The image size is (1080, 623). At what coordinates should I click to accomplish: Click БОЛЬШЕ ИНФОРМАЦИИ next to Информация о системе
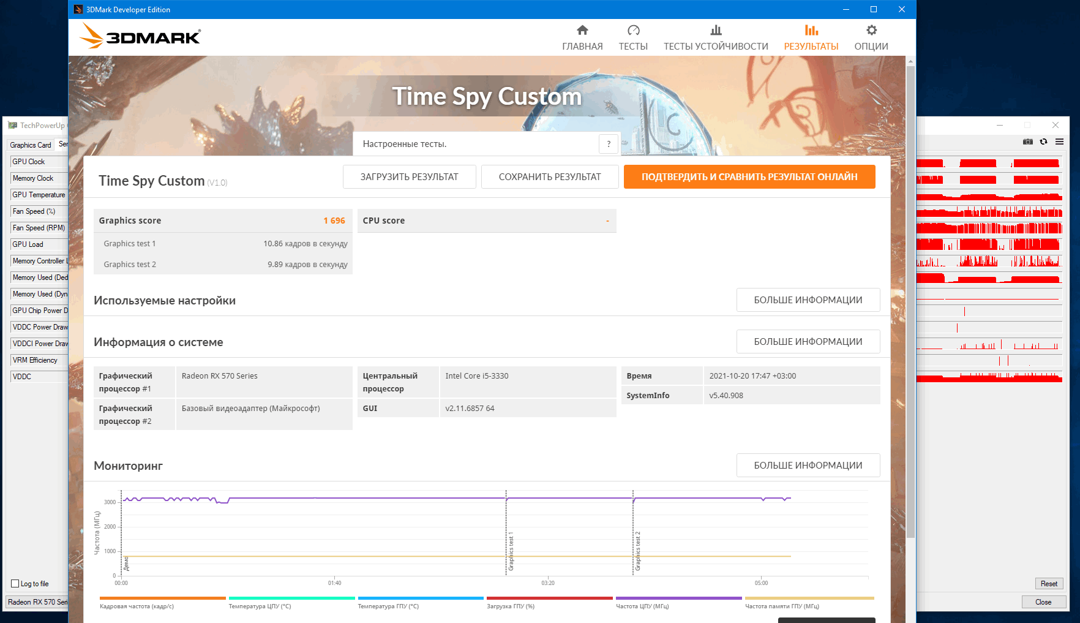808,341
